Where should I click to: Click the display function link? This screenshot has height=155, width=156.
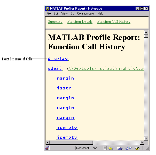tap(58, 59)
